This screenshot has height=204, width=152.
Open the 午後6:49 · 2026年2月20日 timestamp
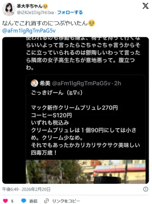pyautogui.click(x=26, y=189)
